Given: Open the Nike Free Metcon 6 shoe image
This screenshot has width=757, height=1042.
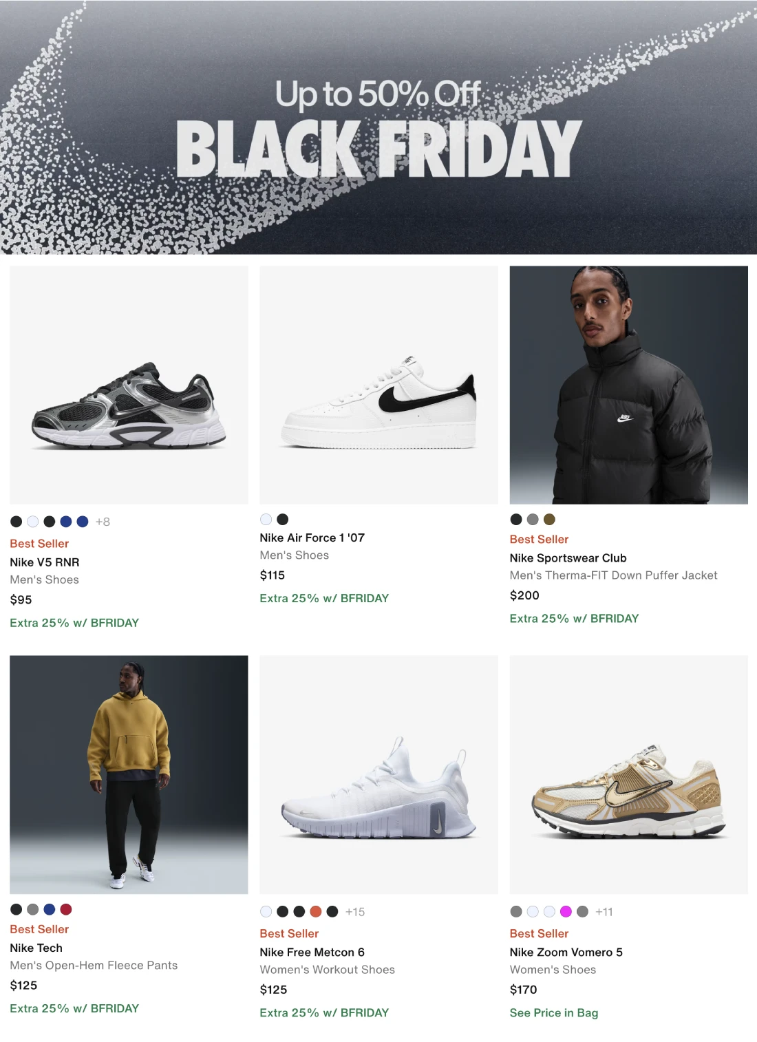Looking at the screenshot, I should tap(378, 774).
